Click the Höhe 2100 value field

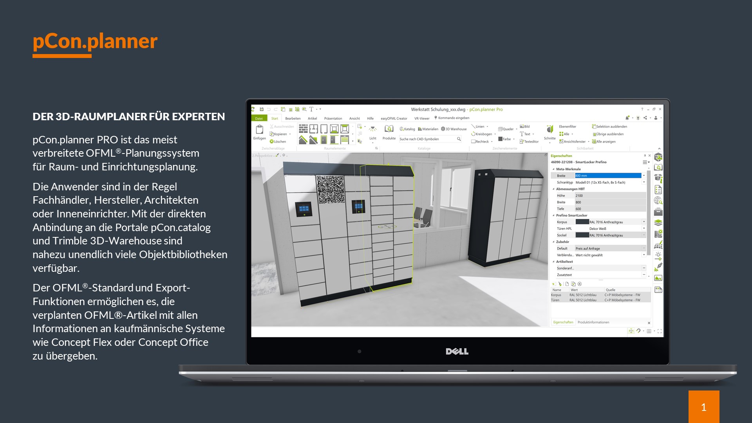610,196
